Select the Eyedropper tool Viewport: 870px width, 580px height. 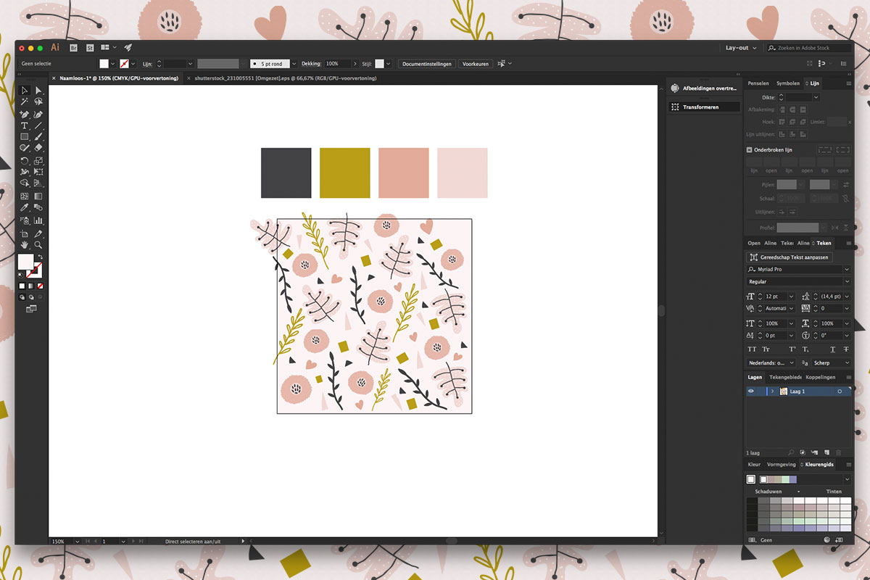25,208
